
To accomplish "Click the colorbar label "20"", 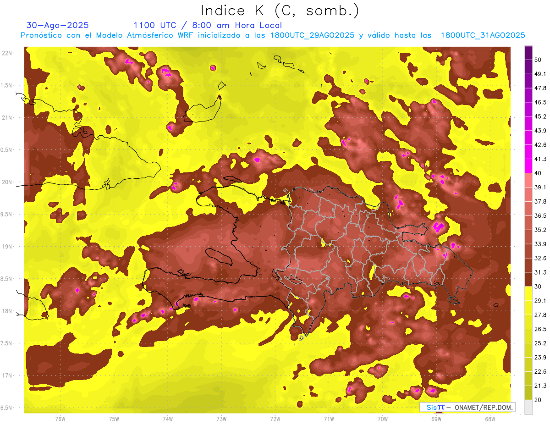I will [538, 400].
